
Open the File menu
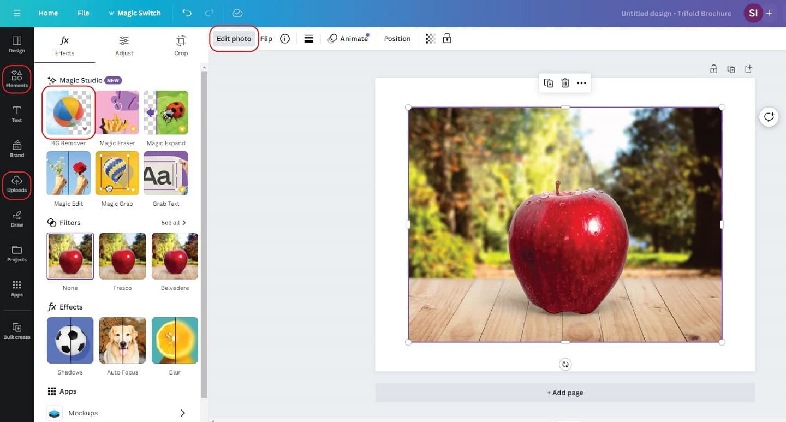click(x=83, y=13)
